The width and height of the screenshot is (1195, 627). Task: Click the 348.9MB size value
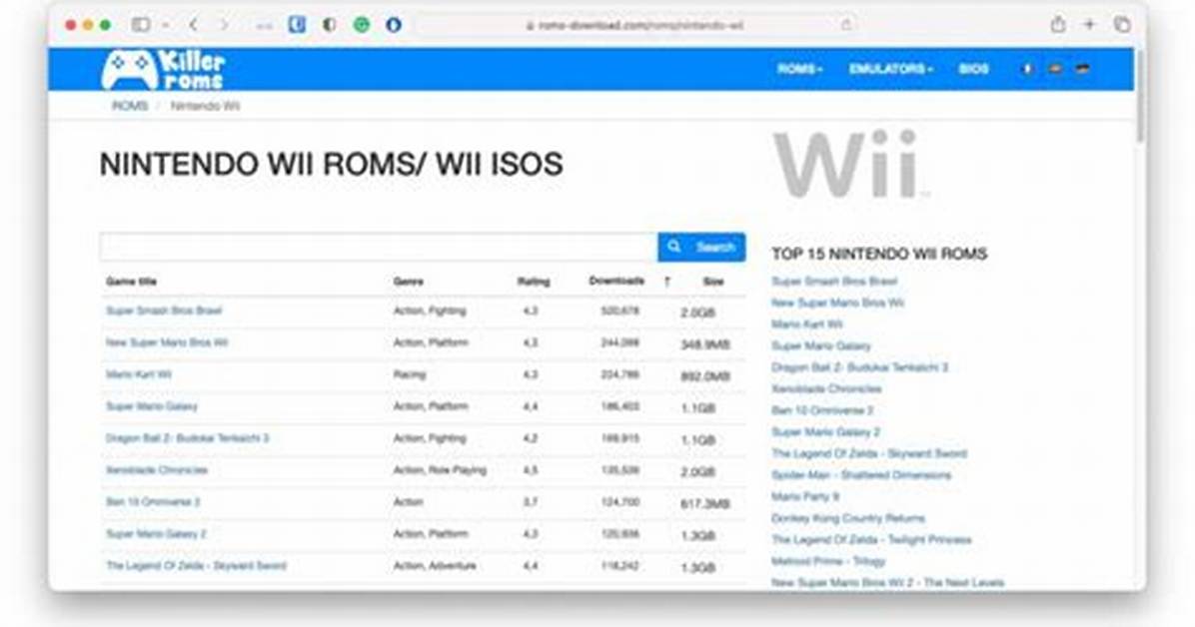point(705,344)
